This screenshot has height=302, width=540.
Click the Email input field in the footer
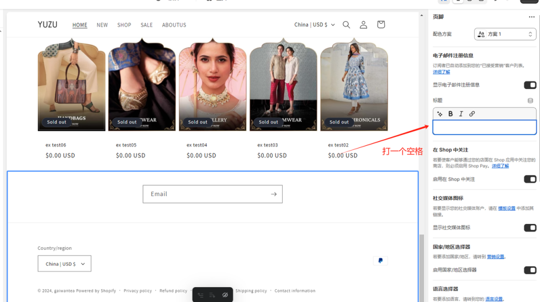pyautogui.click(x=213, y=194)
